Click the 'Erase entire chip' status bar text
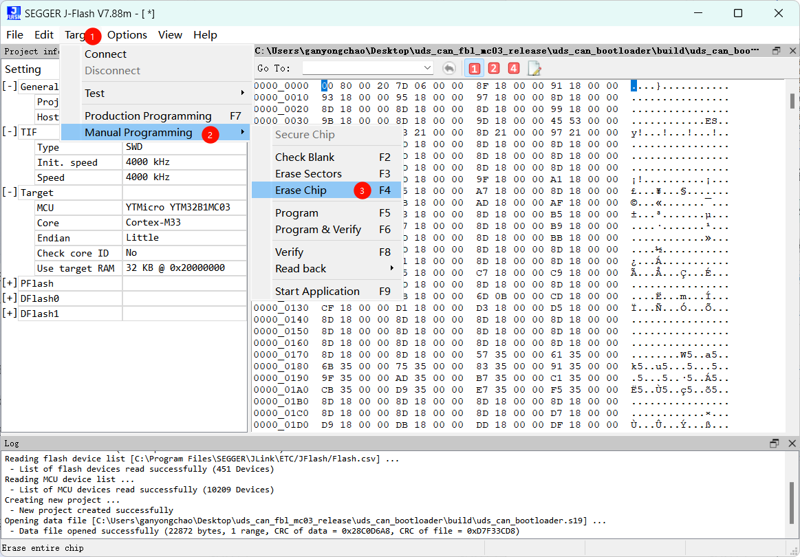800x557 pixels. [x=43, y=548]
